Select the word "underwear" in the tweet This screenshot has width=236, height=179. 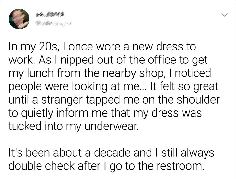[x=111, y=126]
